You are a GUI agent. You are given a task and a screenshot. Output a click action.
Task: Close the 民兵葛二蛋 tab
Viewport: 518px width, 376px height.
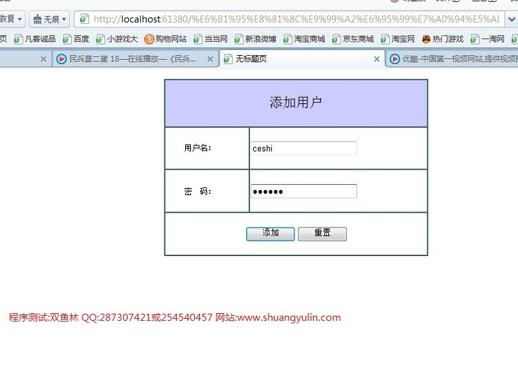pos(210,59)
